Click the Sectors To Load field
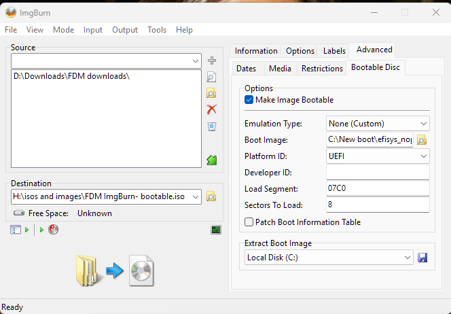This screenshot has width=451, height=314. [x=378, y=205]
